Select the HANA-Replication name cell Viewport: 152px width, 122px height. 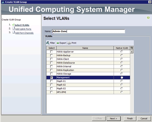(x=85, y=70)
